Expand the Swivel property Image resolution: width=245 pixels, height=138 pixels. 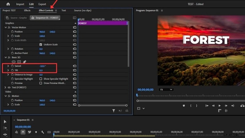click(8, 66)
